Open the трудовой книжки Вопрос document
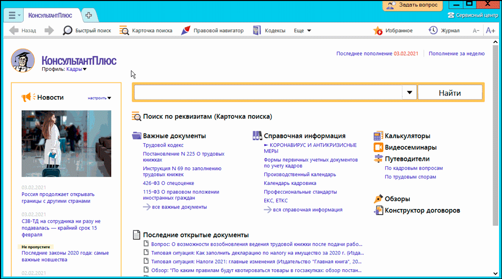The height and width of the screenshot is (279, 502). pos(257,244)
